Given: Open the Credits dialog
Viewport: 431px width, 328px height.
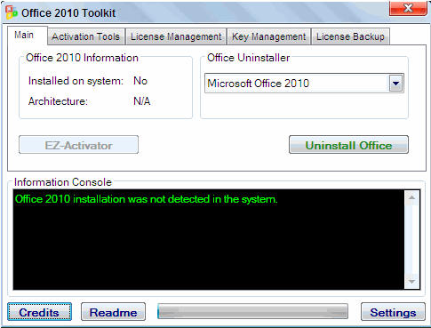Looking at the screenshot, I should click(39, 312).
